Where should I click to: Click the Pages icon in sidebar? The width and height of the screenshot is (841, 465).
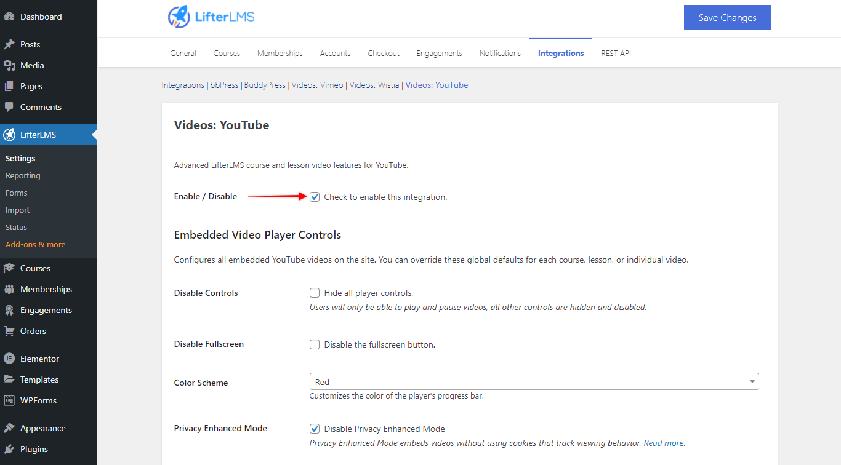(9, 86)
